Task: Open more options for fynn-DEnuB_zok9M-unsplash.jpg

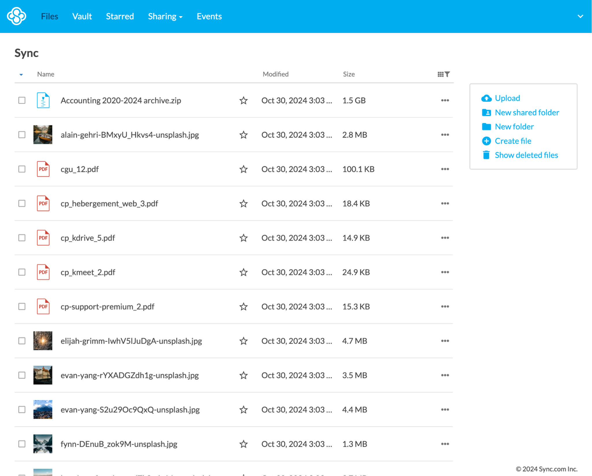Action: [x=445, y=444]
